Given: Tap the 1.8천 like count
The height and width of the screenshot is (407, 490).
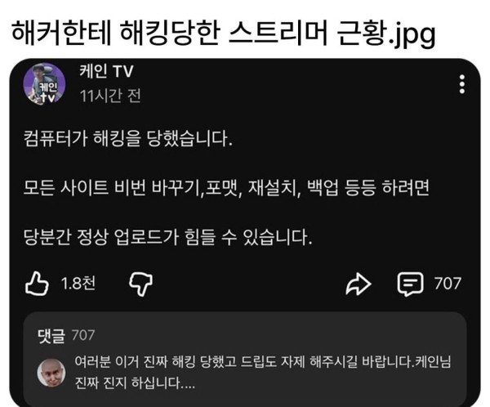Looking at the screenshot, I should [78, 284].
